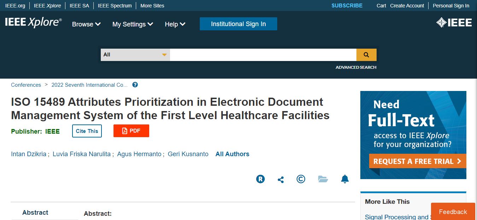Screen dimensions: 477x220
Task: Click the magnifier search button
Action: point(366,55)
